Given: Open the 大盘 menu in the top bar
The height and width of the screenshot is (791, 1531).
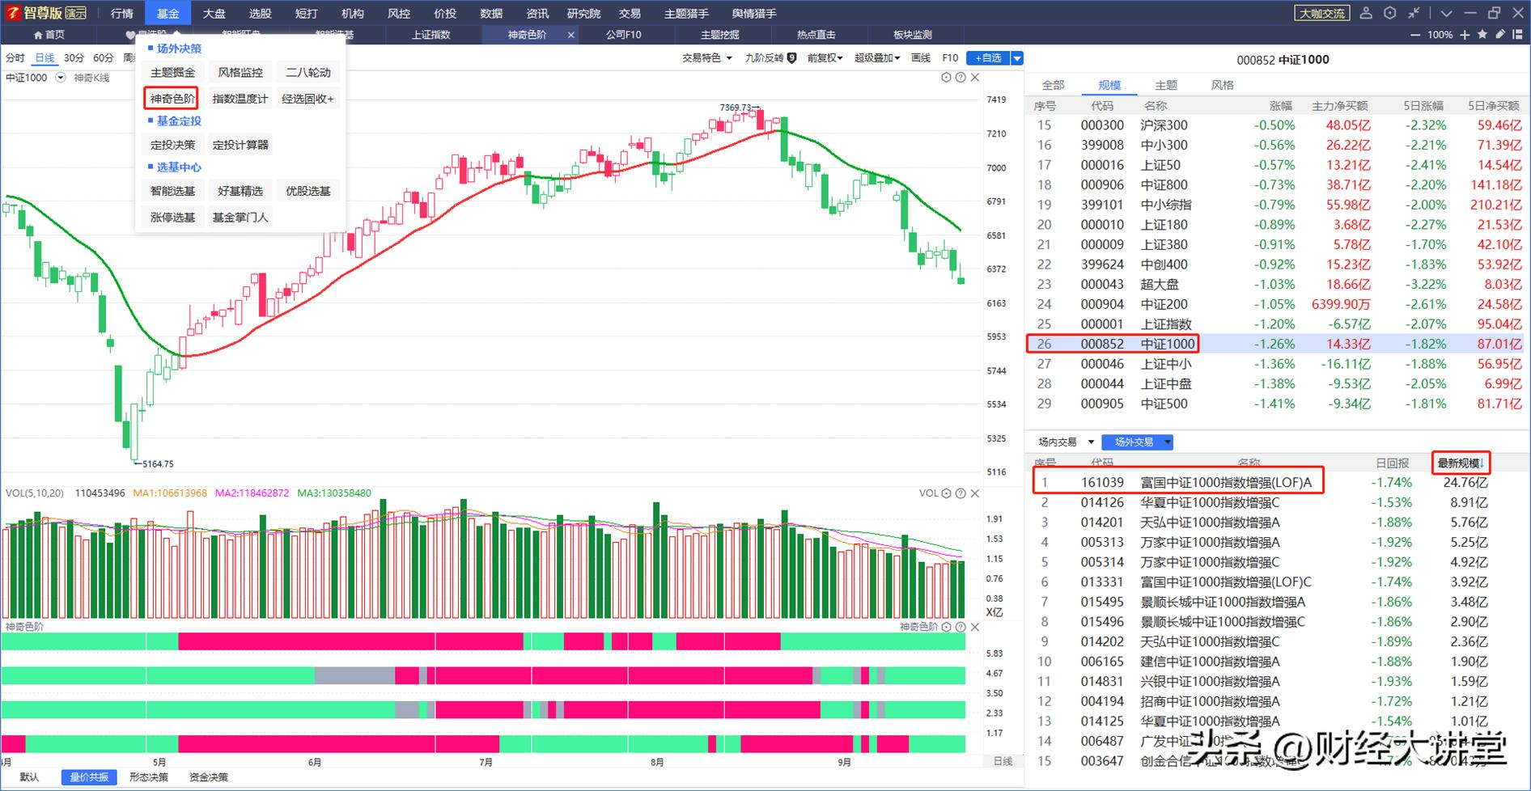Looking at the screenshot, I should [x=214, y=14].
